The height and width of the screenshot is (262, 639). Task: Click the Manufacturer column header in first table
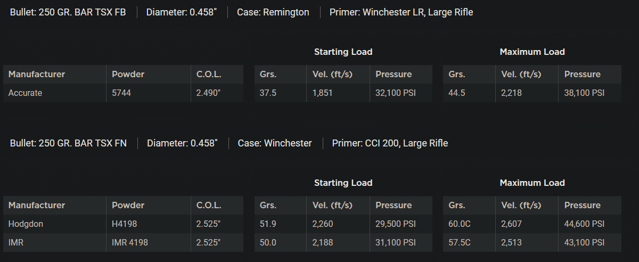(x=37, y=75)
